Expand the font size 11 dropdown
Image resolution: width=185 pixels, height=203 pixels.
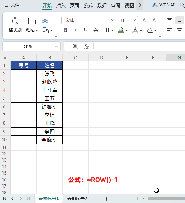pyautogui.click(x=134, y=20)
